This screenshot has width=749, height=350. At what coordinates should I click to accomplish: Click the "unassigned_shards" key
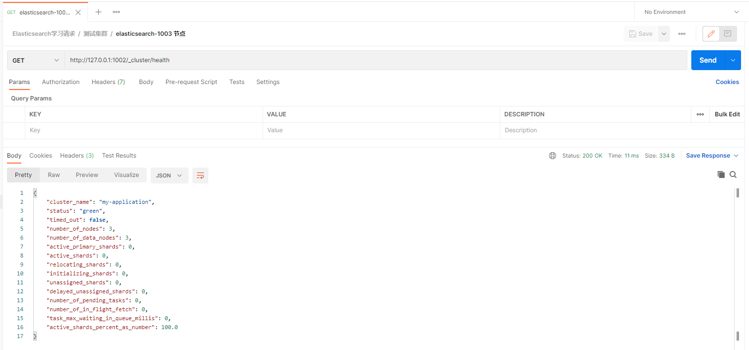pos(78,282)
